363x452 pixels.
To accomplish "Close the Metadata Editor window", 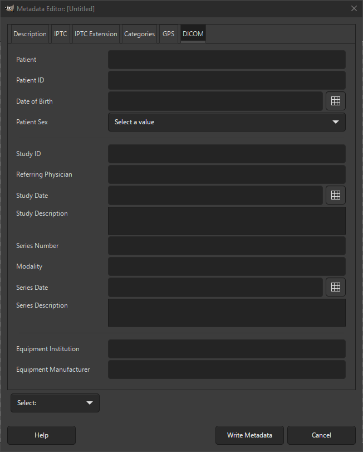I will (354, 8).
